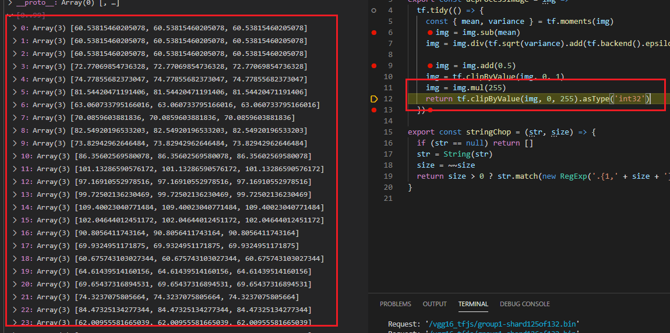Click tf.moments(img) on line 5

click(x=581, y=22)
